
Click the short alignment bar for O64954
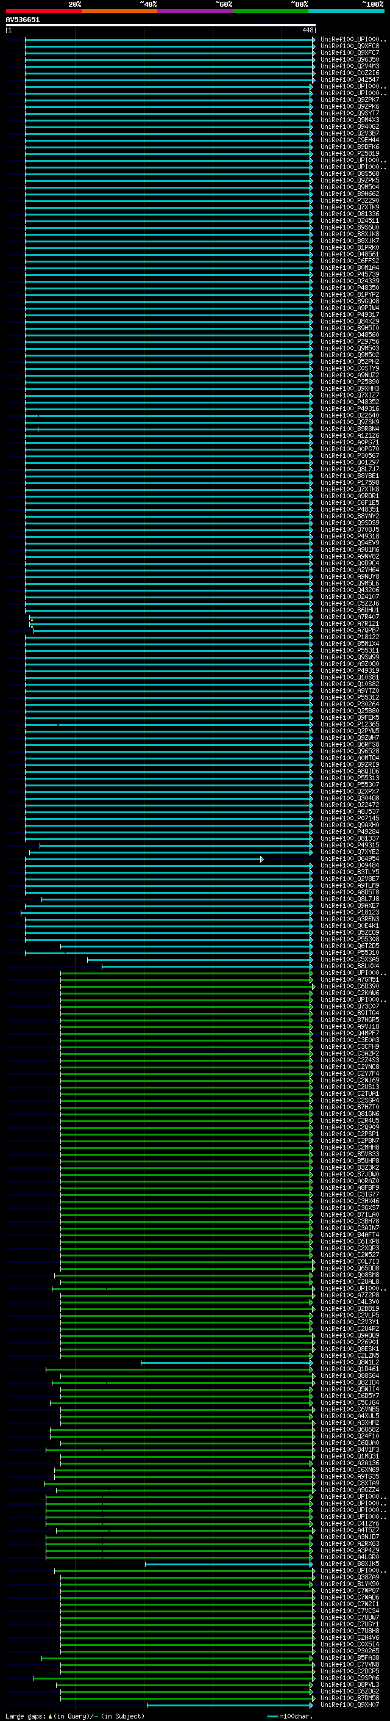144,858
